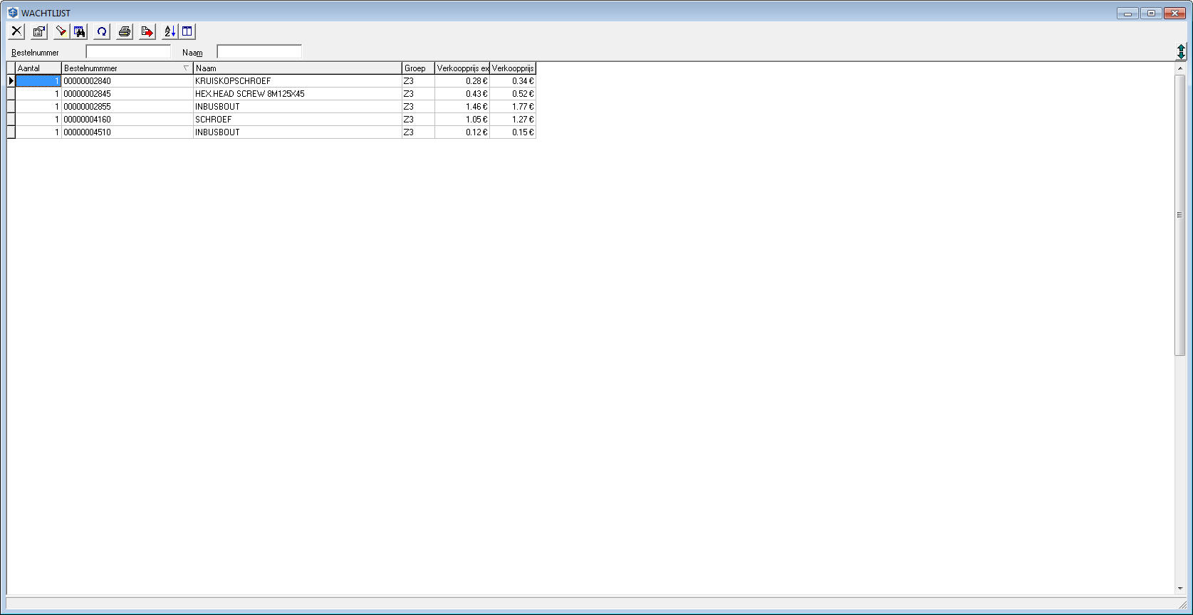
Task: Click the printer icon
Action: pyautogui.click(x=125, y=31)
